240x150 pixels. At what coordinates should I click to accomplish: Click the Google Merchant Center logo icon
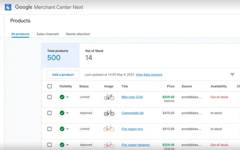coord(8,7)
